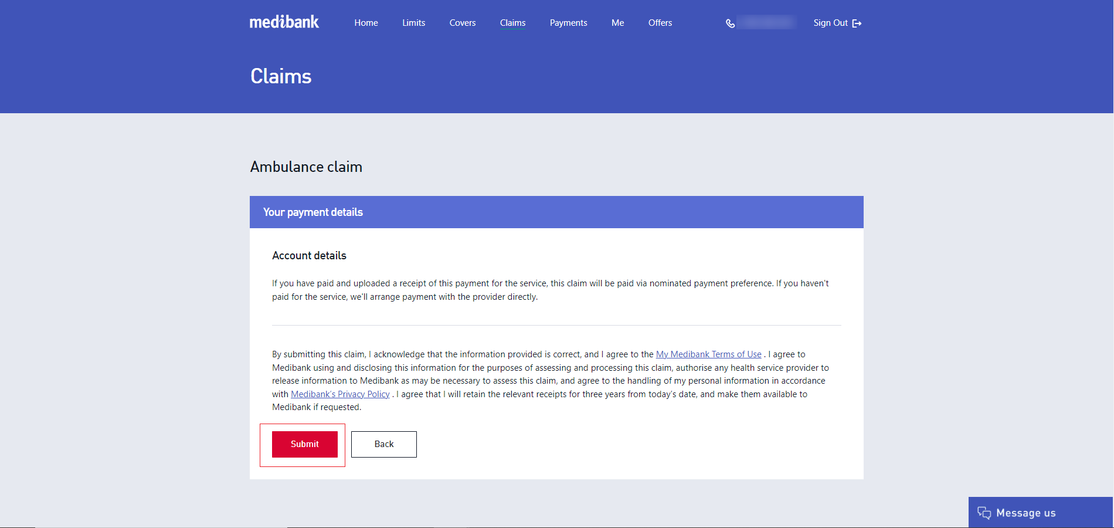Open the Limits page
The height and width of the screenshot is (528, 1114).
pyautogui.click(x=413, y=23)
